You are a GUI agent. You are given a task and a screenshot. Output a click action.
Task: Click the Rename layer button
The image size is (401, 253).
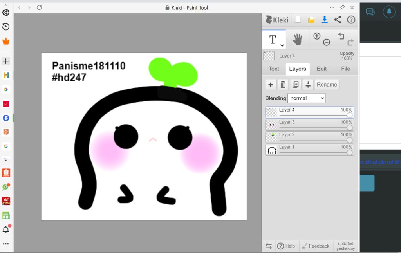(x=327, y=85)
